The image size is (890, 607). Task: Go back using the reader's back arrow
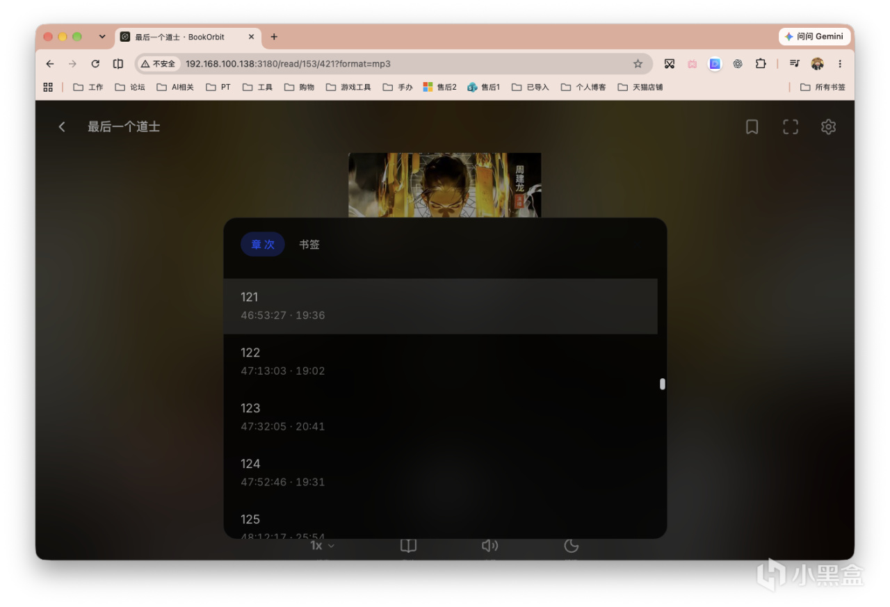coord(62,127)
